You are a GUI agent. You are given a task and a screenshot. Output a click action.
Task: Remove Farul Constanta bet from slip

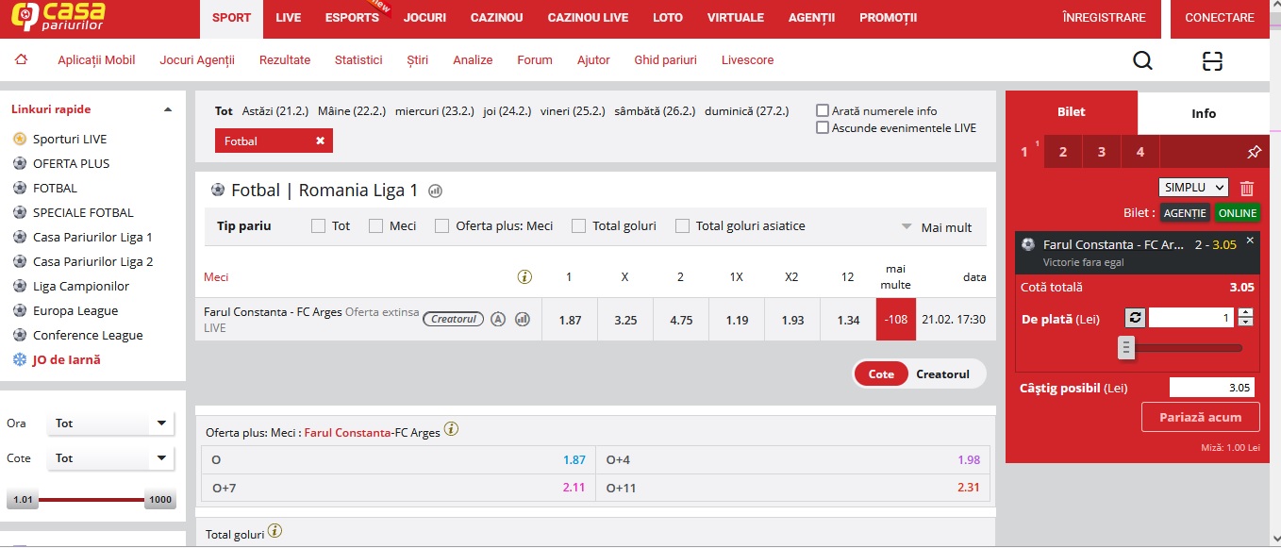(1250, 241)
